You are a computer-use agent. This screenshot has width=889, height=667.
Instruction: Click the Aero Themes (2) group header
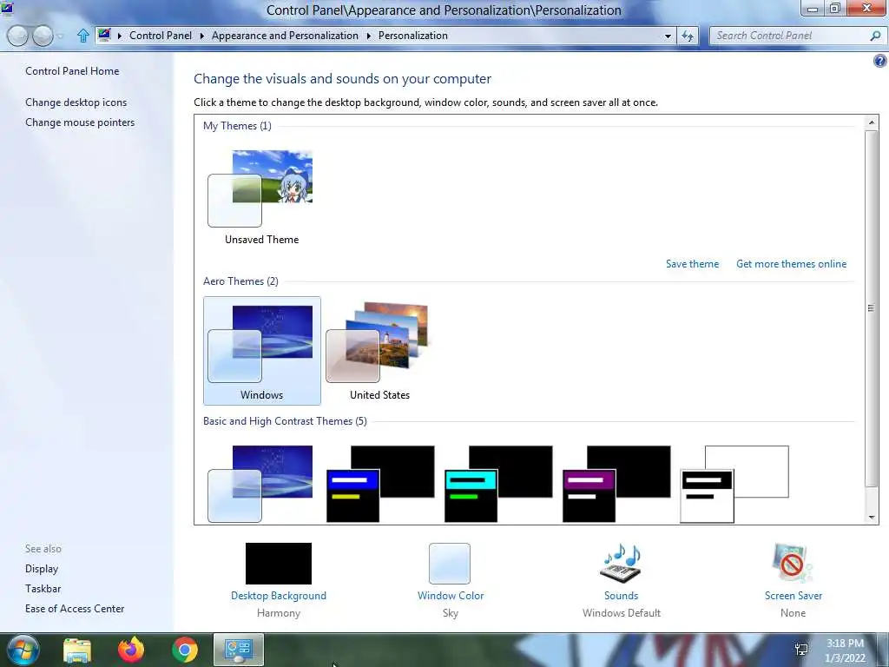tap(240, 281)
